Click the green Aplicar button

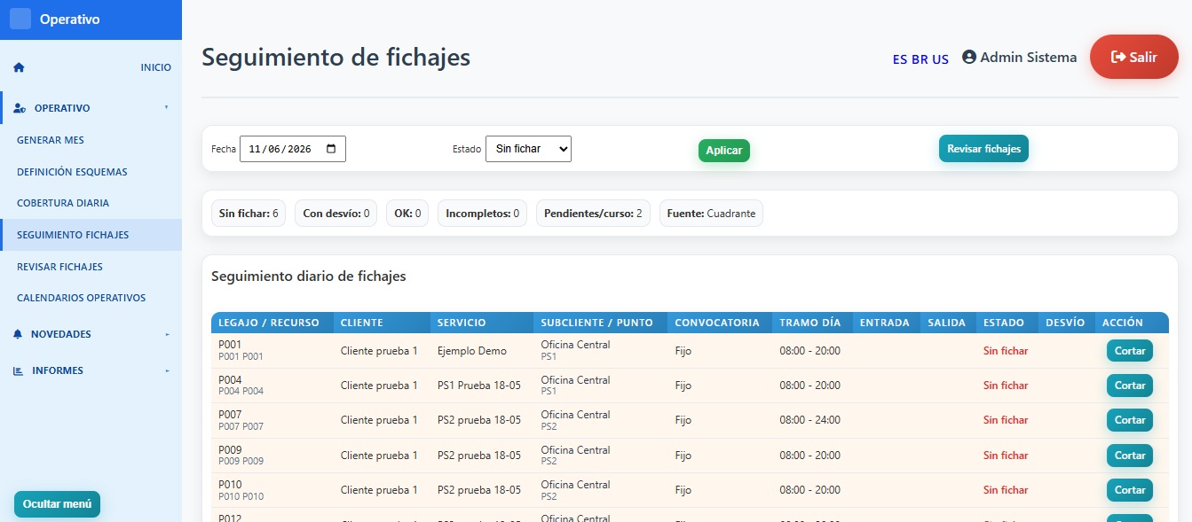click(724, 151)
